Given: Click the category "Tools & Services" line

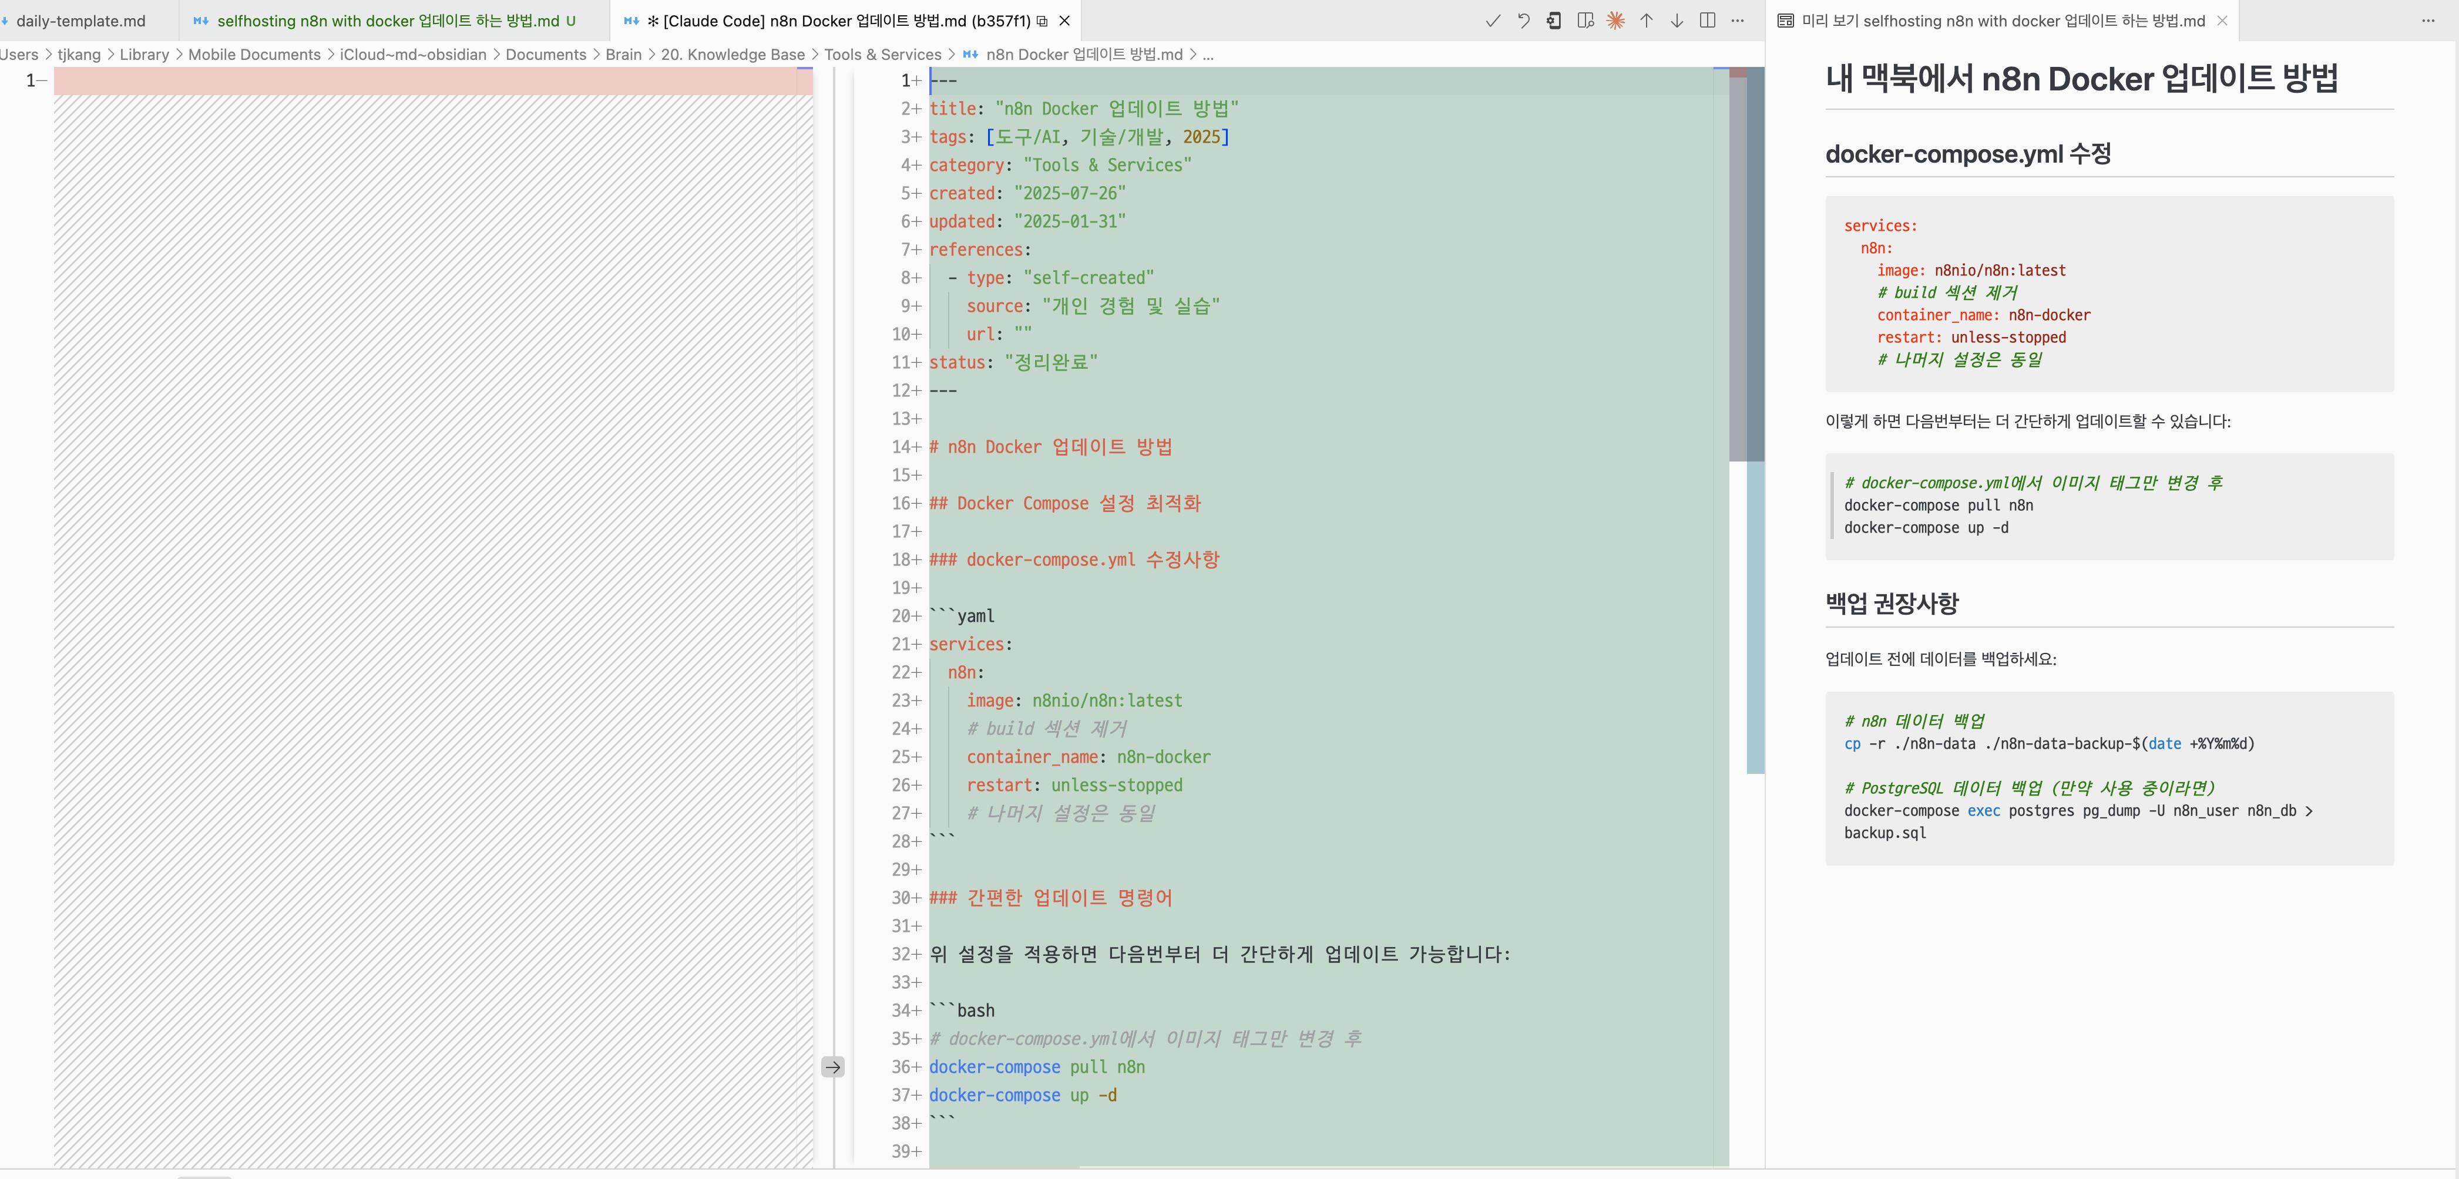Looking at the screenshot, I should 1060,165.
